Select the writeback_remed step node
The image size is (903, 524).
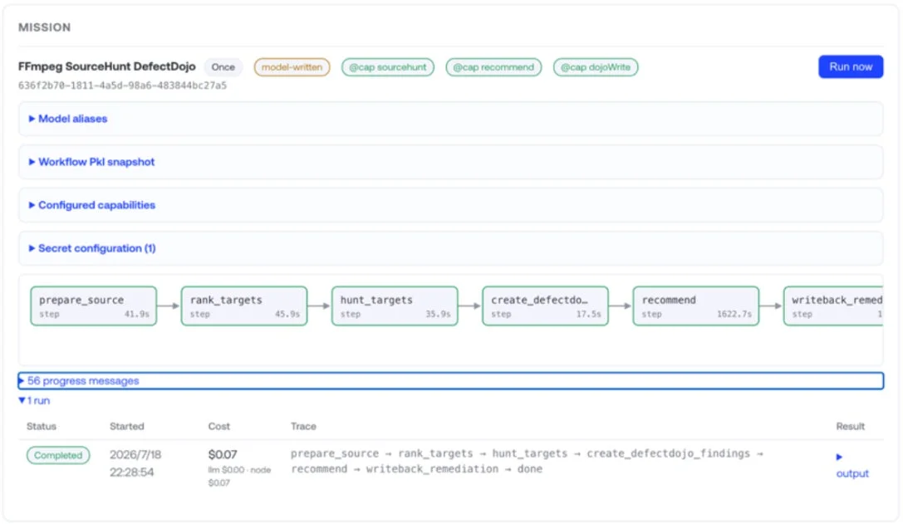[833, 306]
